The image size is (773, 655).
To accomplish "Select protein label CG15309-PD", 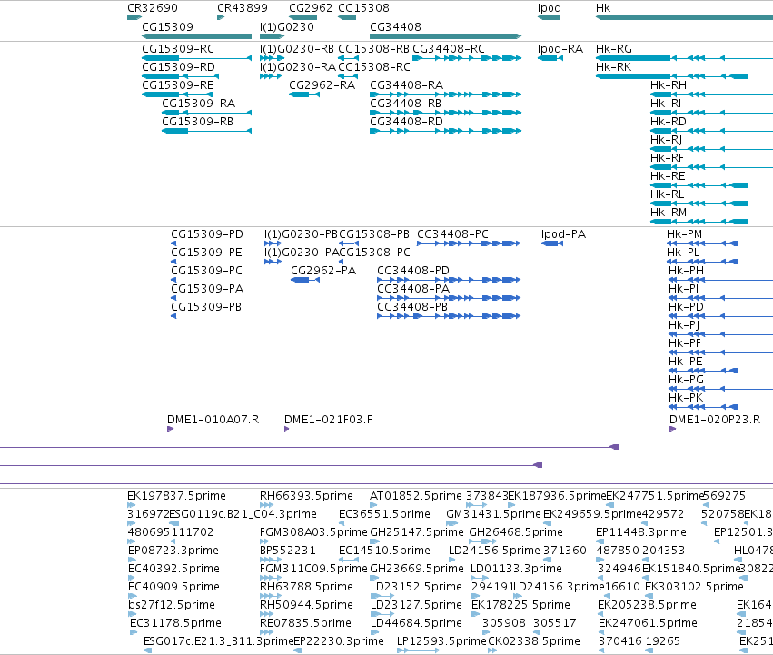I will (207, 233).
